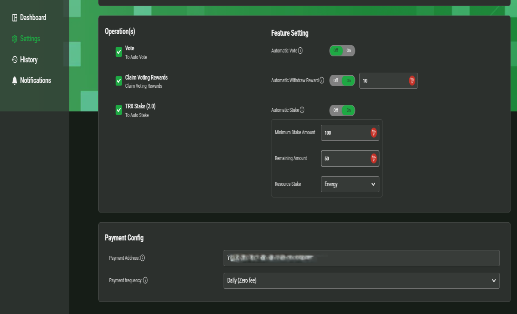517x314 pixels.
Task: Uncheck the Claim Voting Rewards checkbox
Action: pyautogui.click(x=119, y=81)
